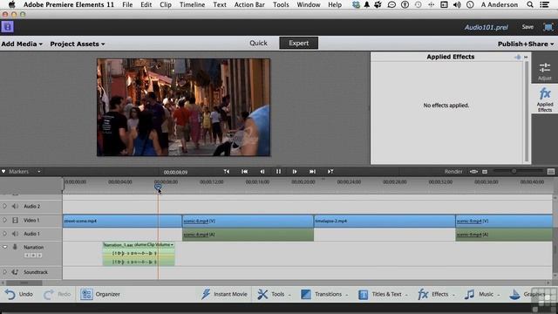Click the Narration add keyframe button

point(33,256)
